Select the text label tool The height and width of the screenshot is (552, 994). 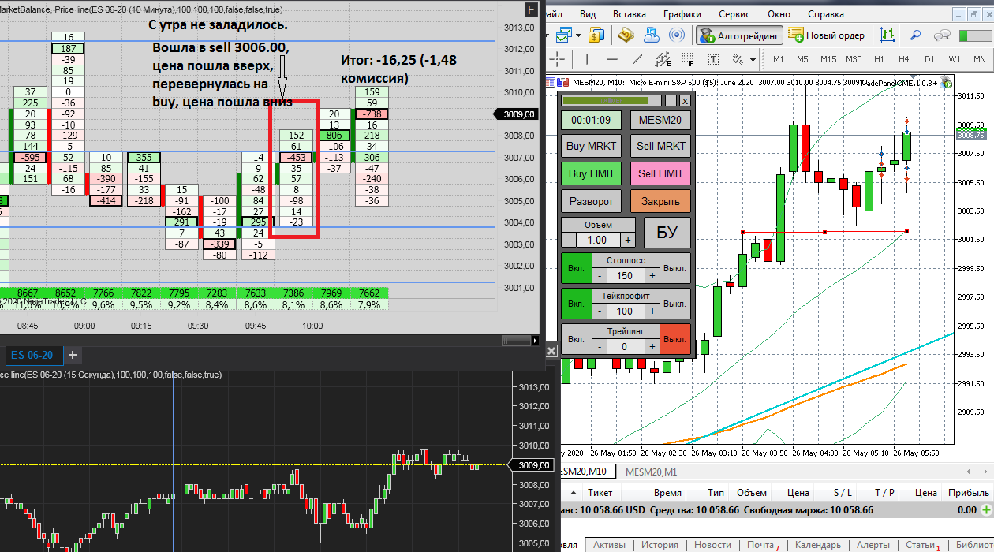[x=713, y=59]
